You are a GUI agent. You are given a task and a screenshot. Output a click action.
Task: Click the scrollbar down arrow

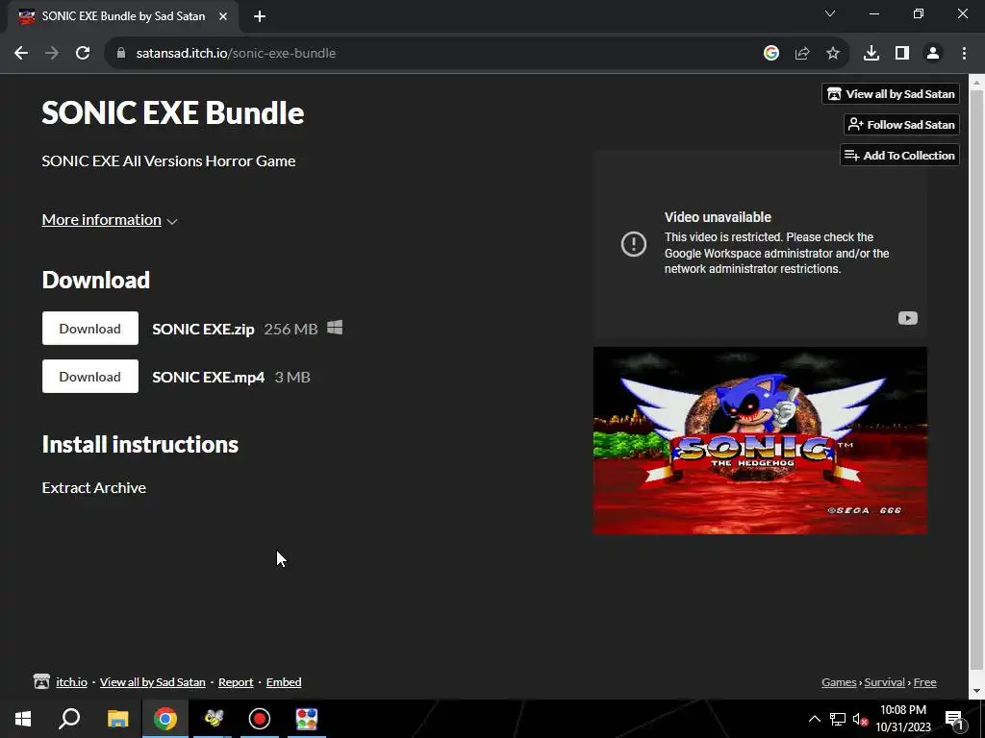click(x=977, y=692)
